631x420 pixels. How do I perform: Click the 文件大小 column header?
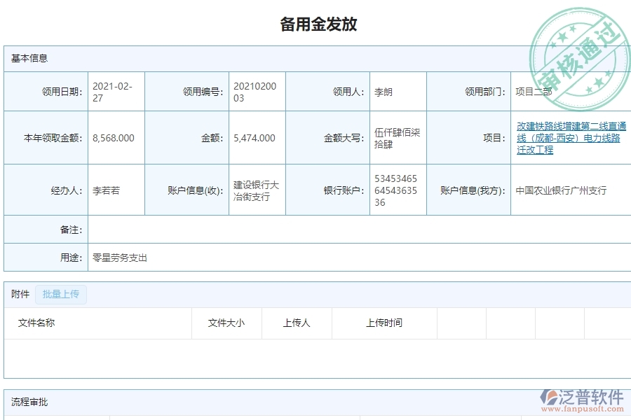point(224,323)
